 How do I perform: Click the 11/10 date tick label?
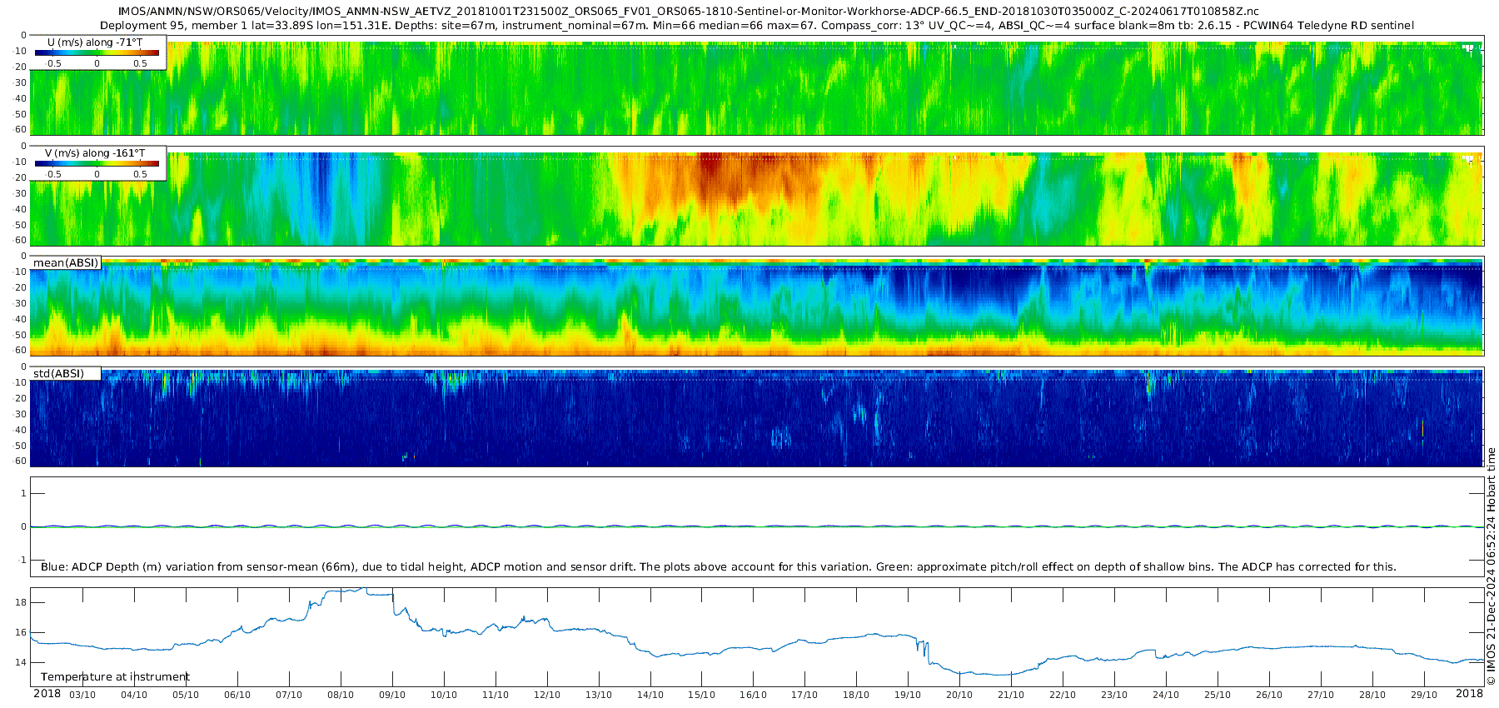click(x=496, y=695)
